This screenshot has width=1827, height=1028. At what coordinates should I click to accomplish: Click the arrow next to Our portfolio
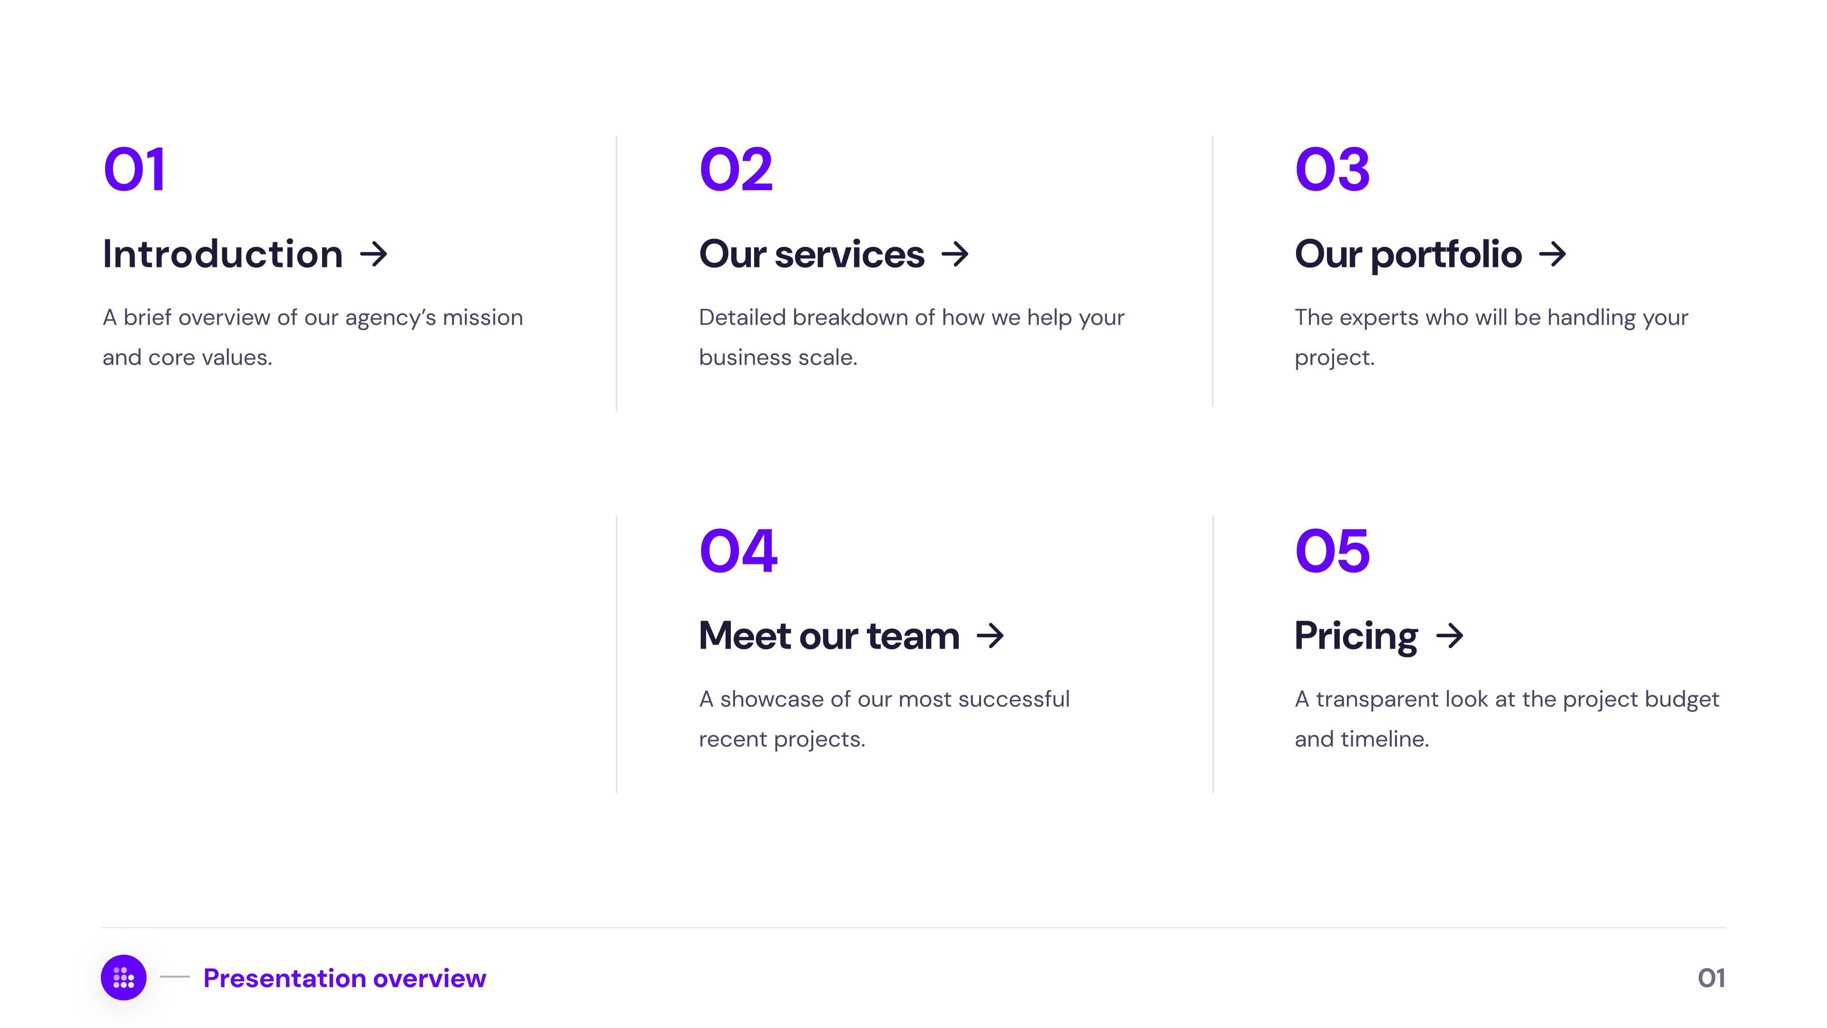point(1552,254)
